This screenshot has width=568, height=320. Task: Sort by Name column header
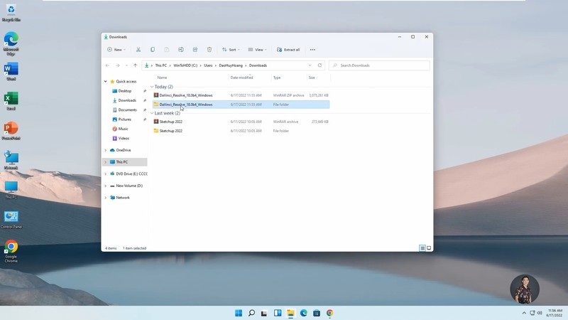pos(162,78)
